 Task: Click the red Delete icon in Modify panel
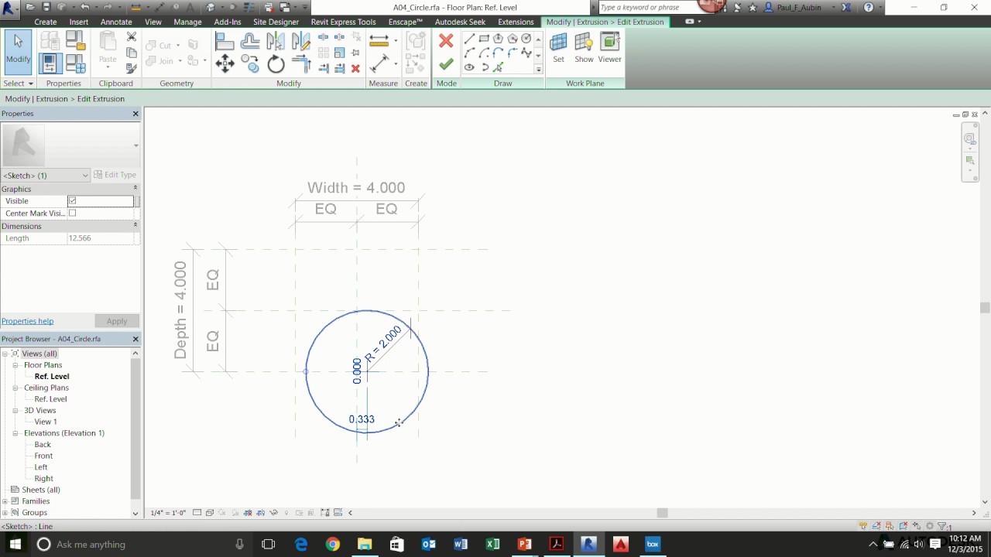tap(355, 68)
